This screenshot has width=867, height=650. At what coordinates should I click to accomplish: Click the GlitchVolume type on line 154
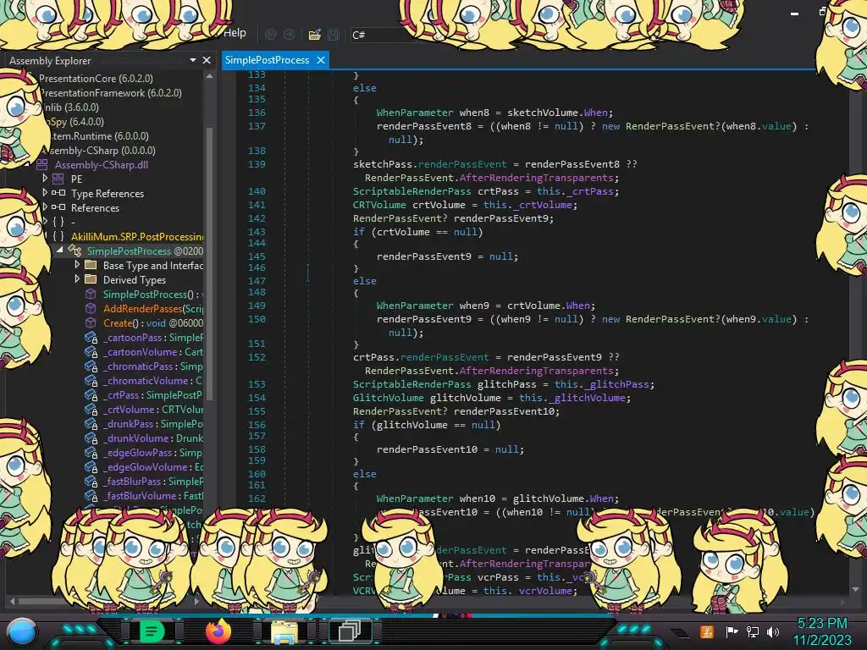(388, 398)
